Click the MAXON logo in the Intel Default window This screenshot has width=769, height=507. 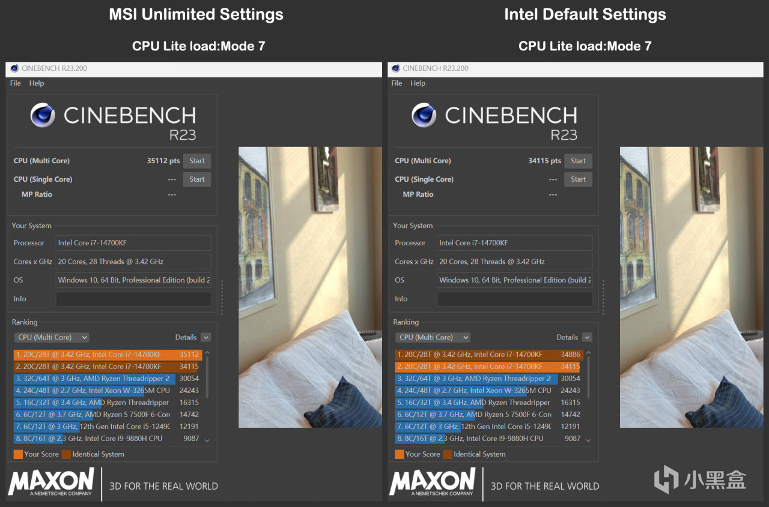[433, 482]
